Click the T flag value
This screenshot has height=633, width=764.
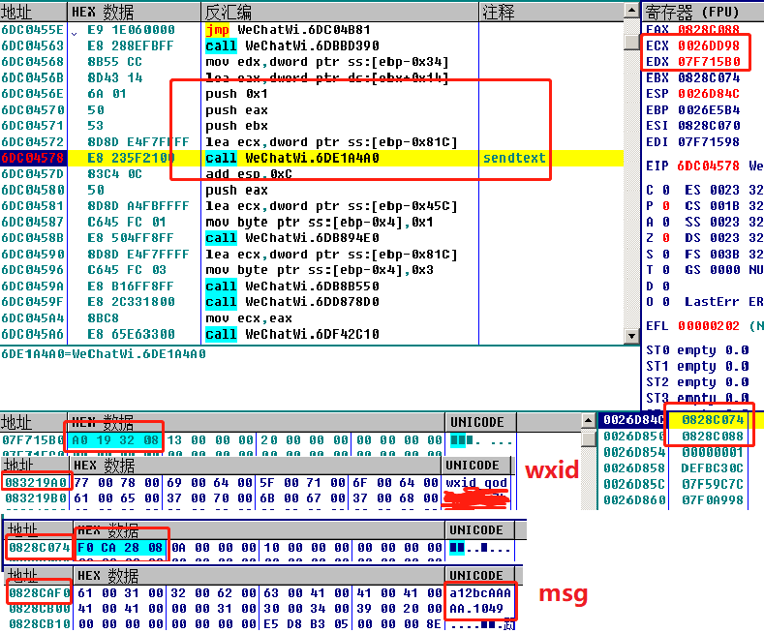coord(666,270)
